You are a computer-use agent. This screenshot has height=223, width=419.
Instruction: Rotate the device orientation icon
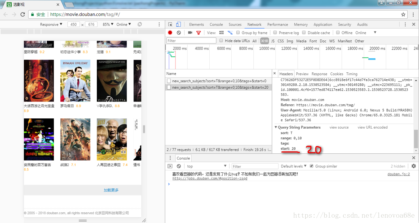pyautogui.click(x=140, y=24)
